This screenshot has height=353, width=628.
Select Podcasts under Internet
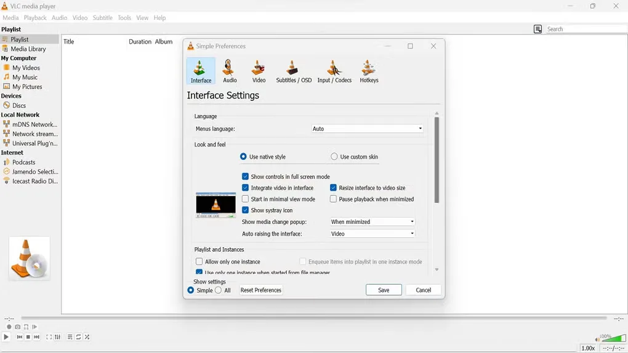pos(23,162)
